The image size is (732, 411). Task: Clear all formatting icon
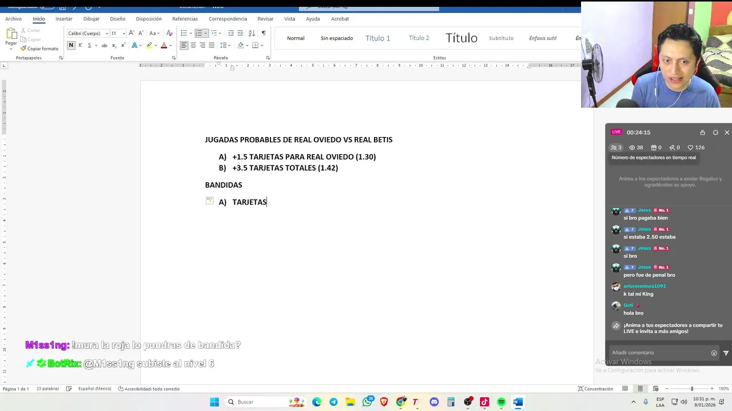point(169,33)
